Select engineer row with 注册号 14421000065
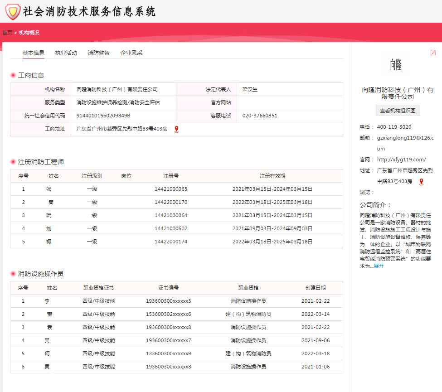 pos(171,189)
